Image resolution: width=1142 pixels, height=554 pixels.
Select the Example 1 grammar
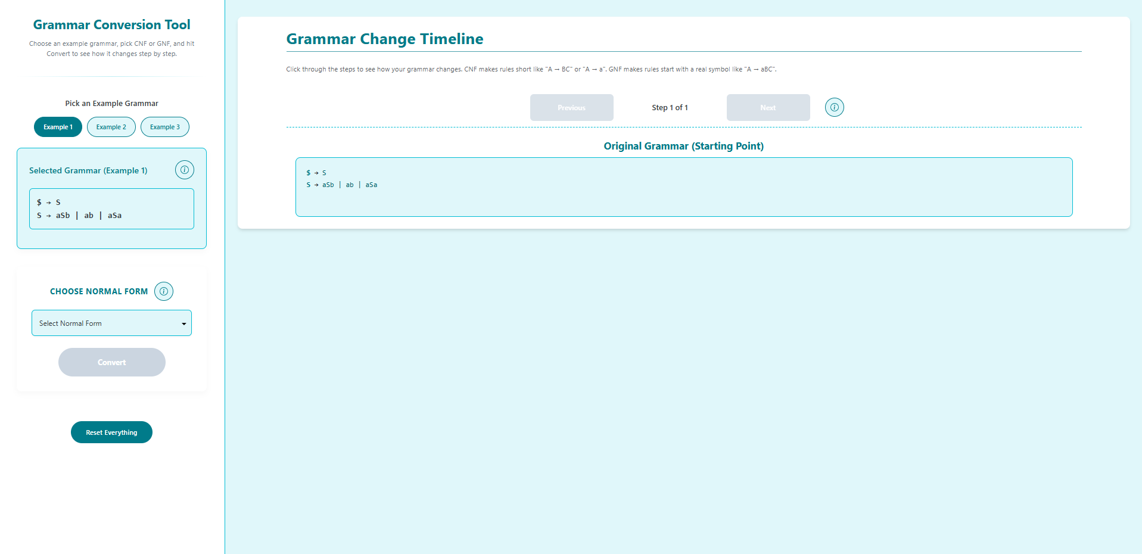[58, 127]
